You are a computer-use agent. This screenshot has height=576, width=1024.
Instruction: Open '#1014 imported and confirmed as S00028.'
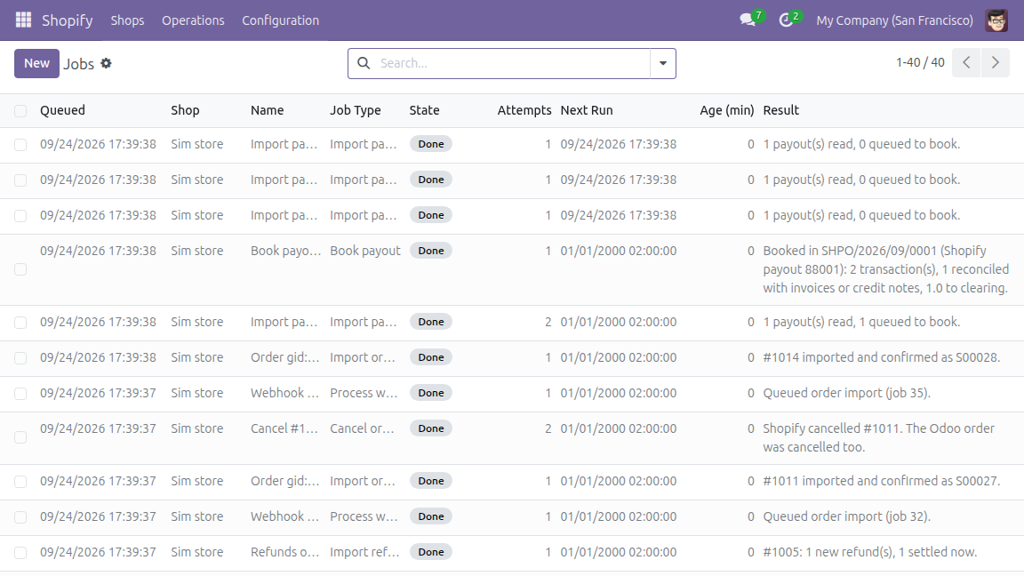pos(881,357)
